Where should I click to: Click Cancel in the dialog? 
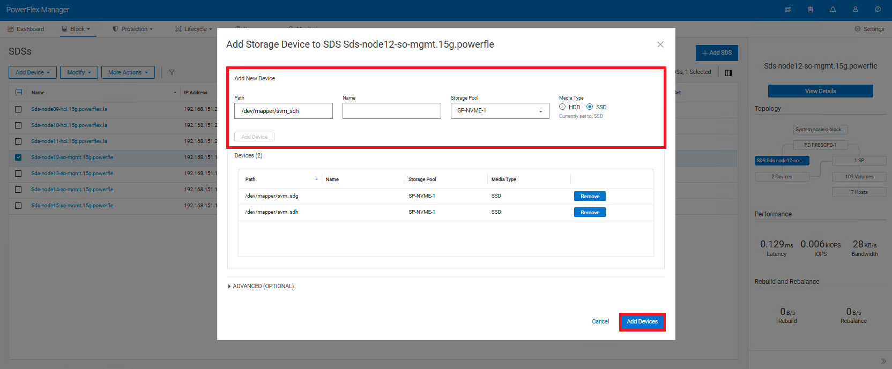(600, 322)
